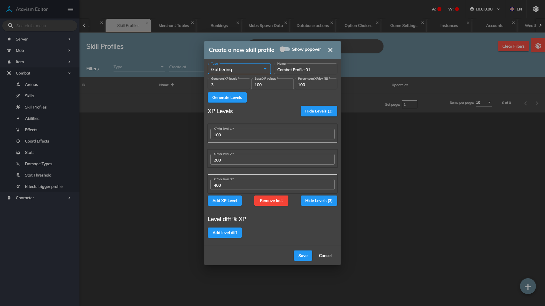The height and width of the screenshot is (306, 545).
Task: Open Damage Types sidebar item
Action: pyautogui.click(x=38, y=164)
